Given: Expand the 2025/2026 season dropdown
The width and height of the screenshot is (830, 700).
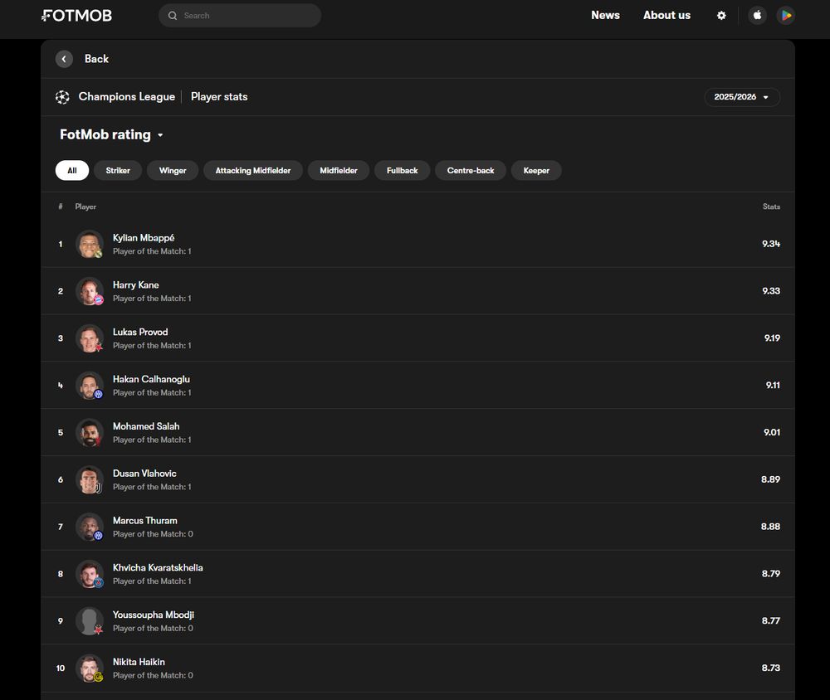Looking at the screenshot, I should tap(741, 97).
